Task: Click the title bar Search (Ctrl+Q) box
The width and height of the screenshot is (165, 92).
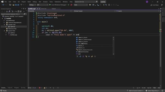Action: point(86,2)
